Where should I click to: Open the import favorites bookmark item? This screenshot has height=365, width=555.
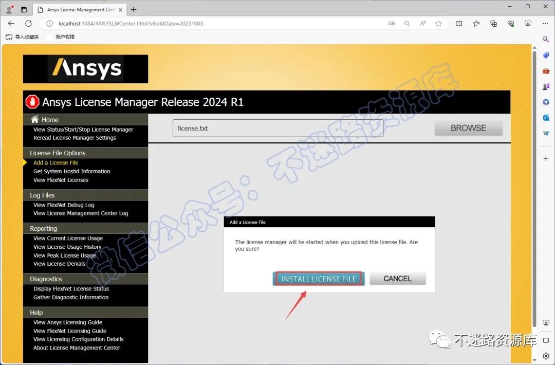pos(22,37)
